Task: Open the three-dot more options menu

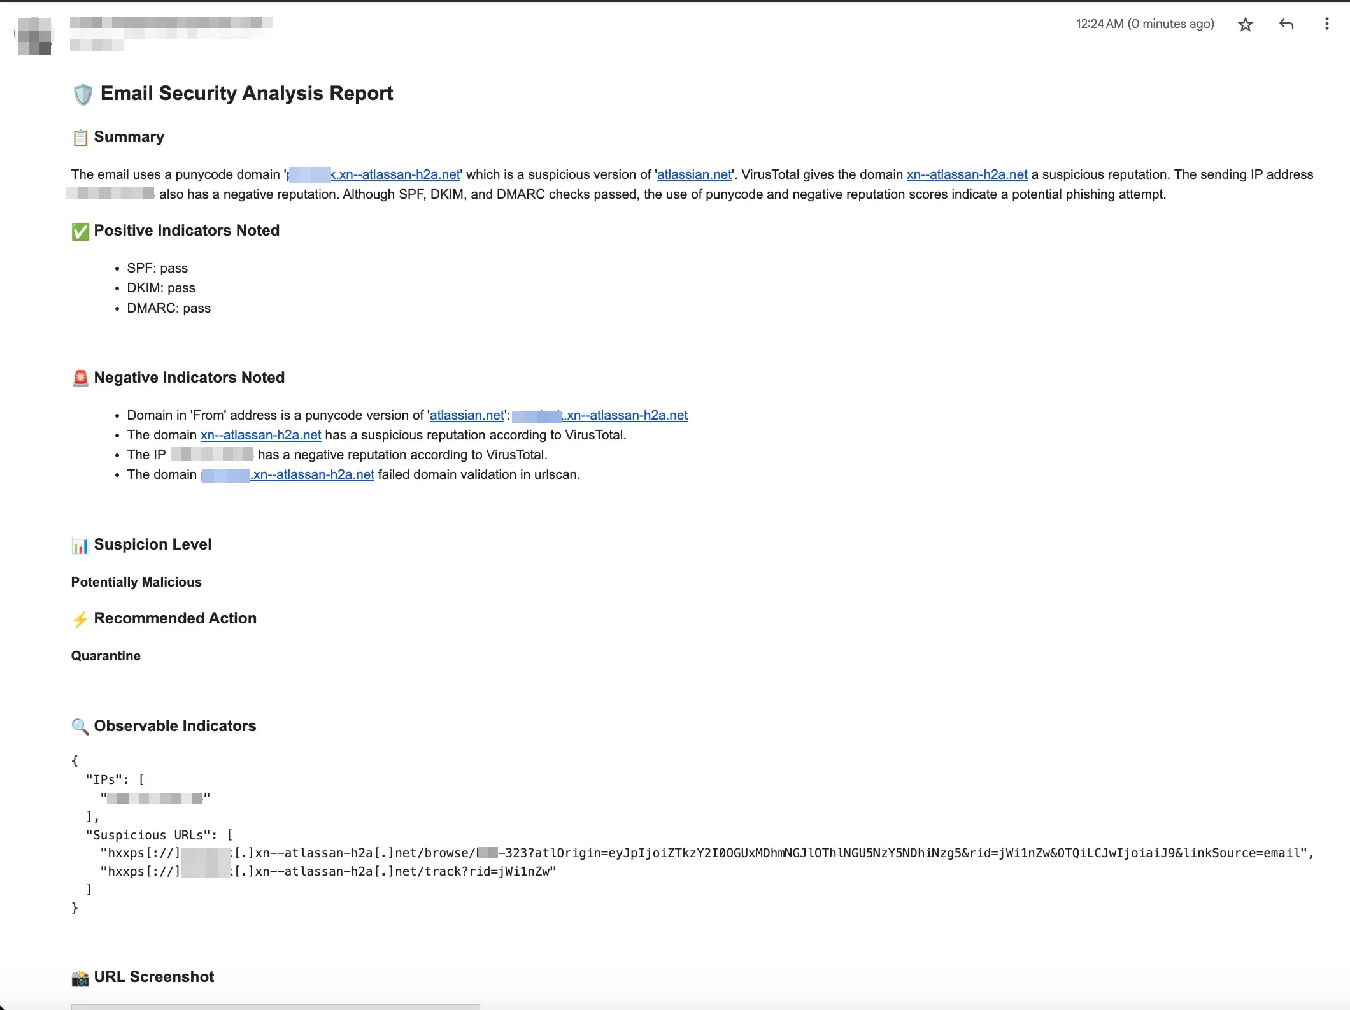Action: click(x=1326, y=24)
